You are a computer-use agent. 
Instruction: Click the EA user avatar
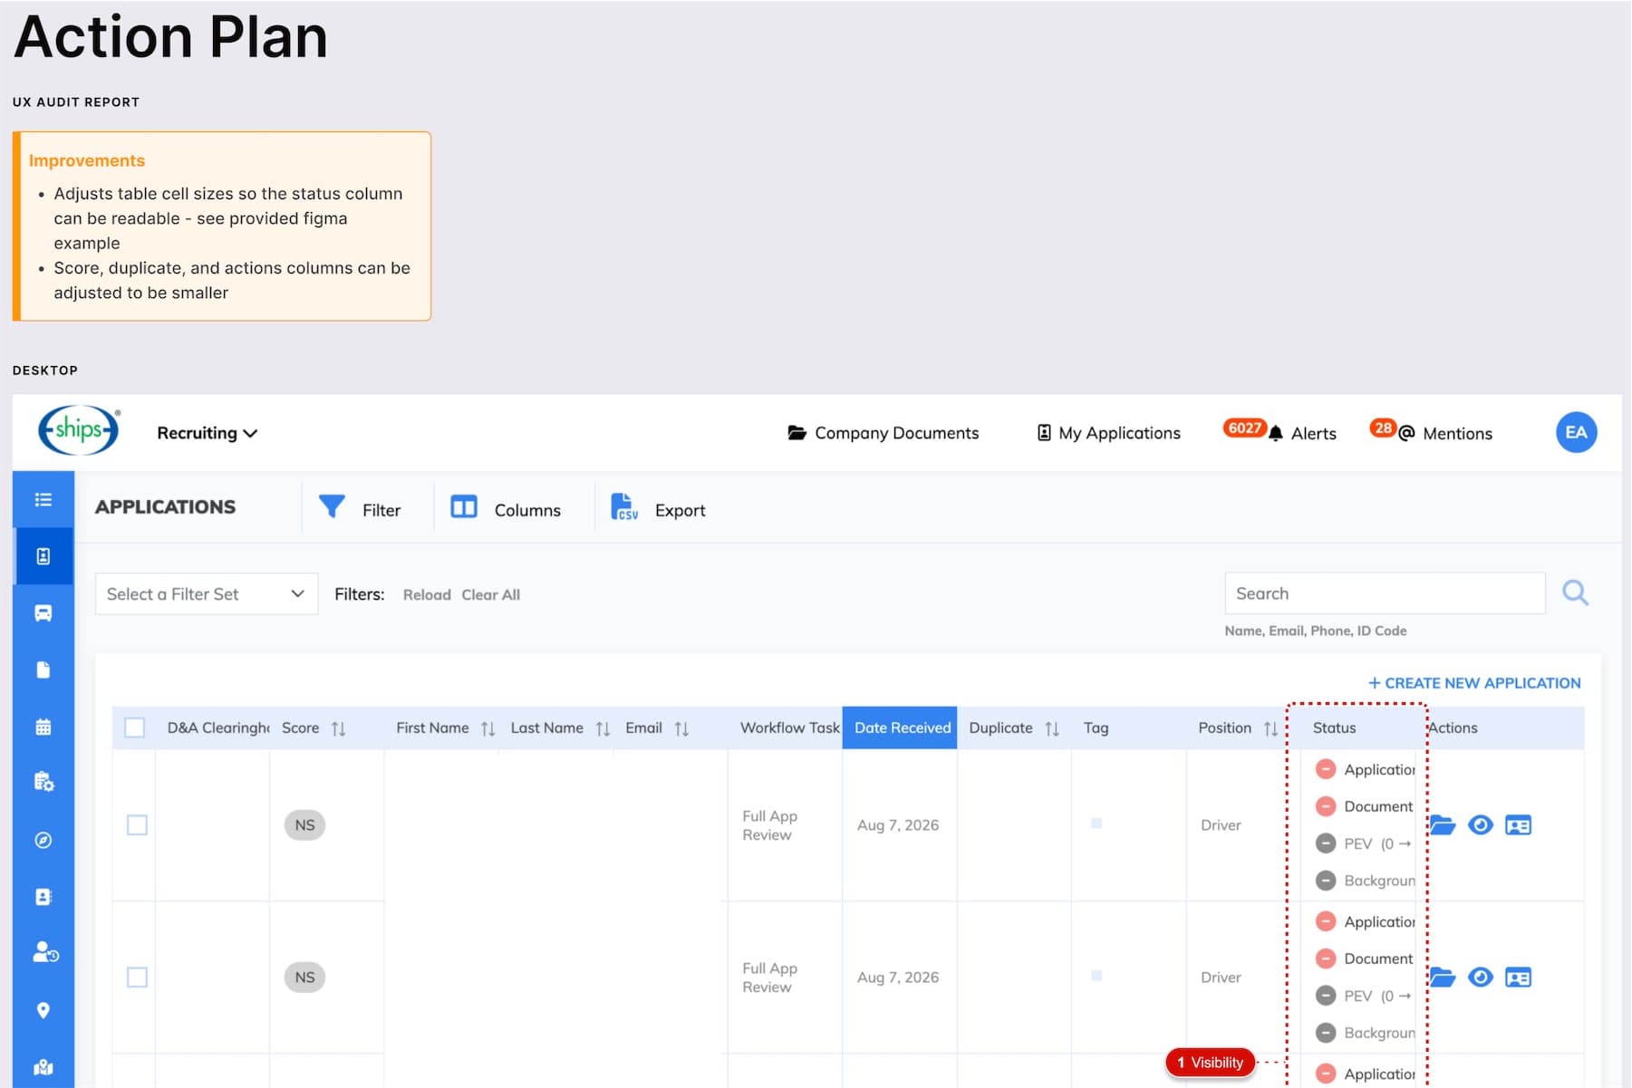[x=1576, y=432]
